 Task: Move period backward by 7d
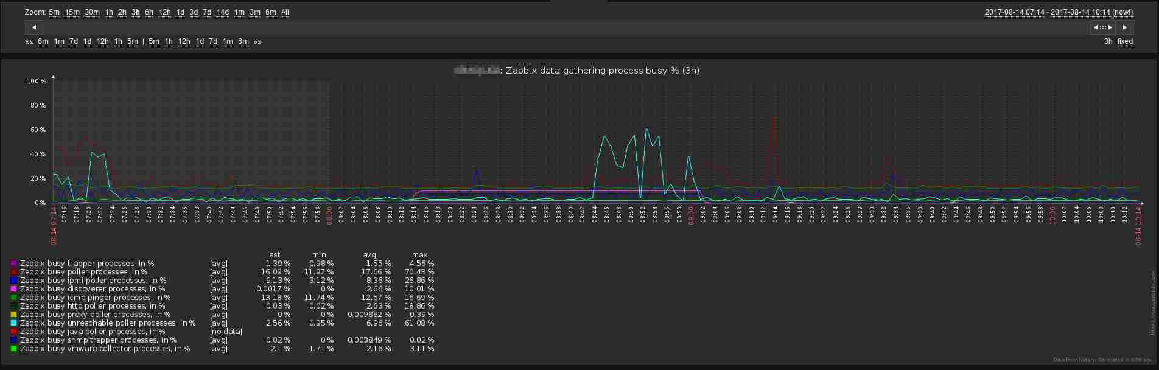pyautogui.click(x=74, y=42)
